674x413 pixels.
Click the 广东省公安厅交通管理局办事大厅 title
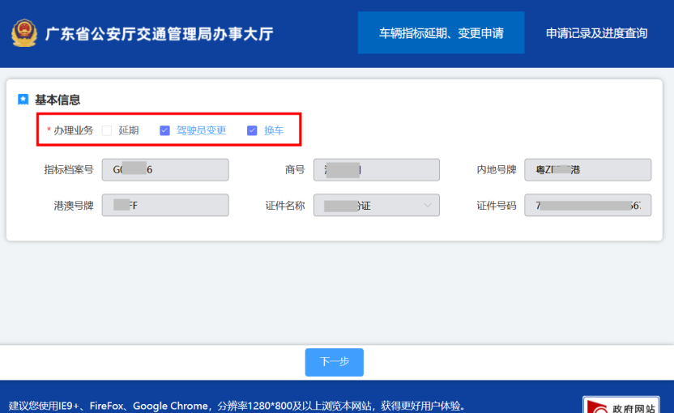point(159,34)
